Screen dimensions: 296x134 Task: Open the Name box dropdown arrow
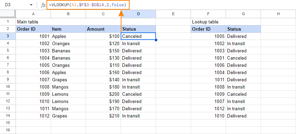(31, 5)
